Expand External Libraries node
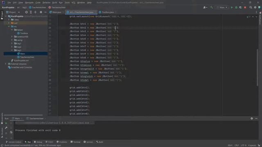Screen dimensions: 262x147 point(6,64)
